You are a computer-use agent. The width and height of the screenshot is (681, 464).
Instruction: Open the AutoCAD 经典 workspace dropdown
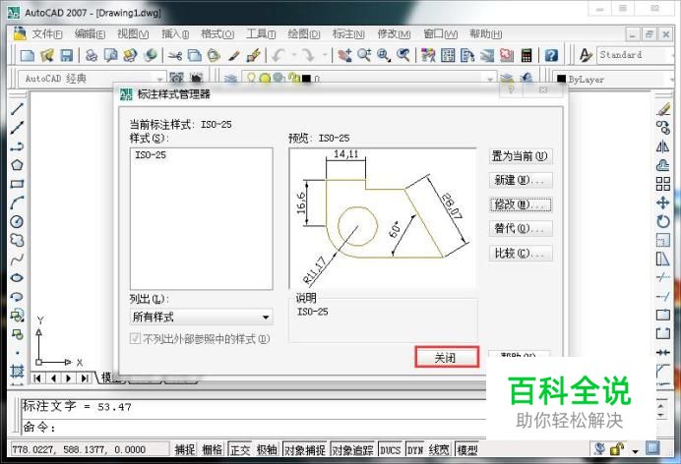point(159,79)
